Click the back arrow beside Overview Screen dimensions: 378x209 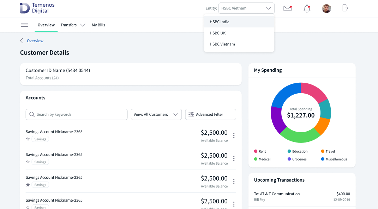pos(22,40)
